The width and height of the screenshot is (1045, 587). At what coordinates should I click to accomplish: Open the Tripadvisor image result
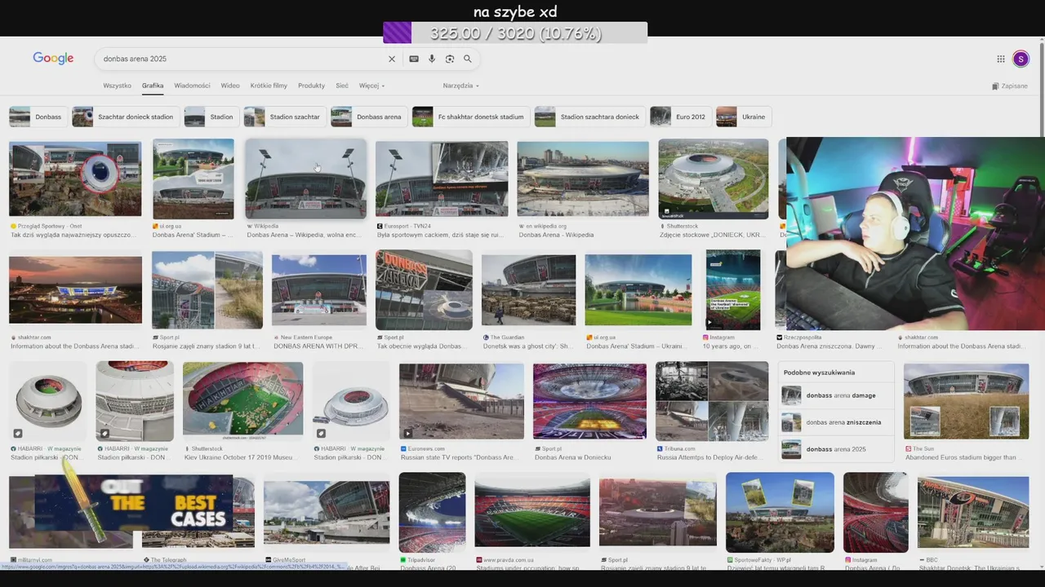point(432,512)
